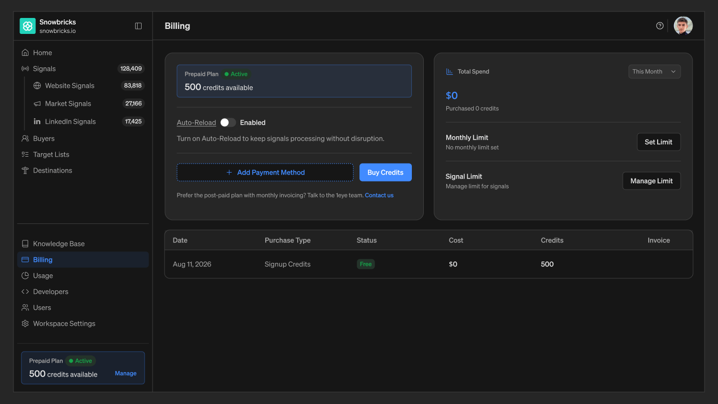Toggle the Auto-Reload switch
718x404 pixels.
click(x=228, y=123)
